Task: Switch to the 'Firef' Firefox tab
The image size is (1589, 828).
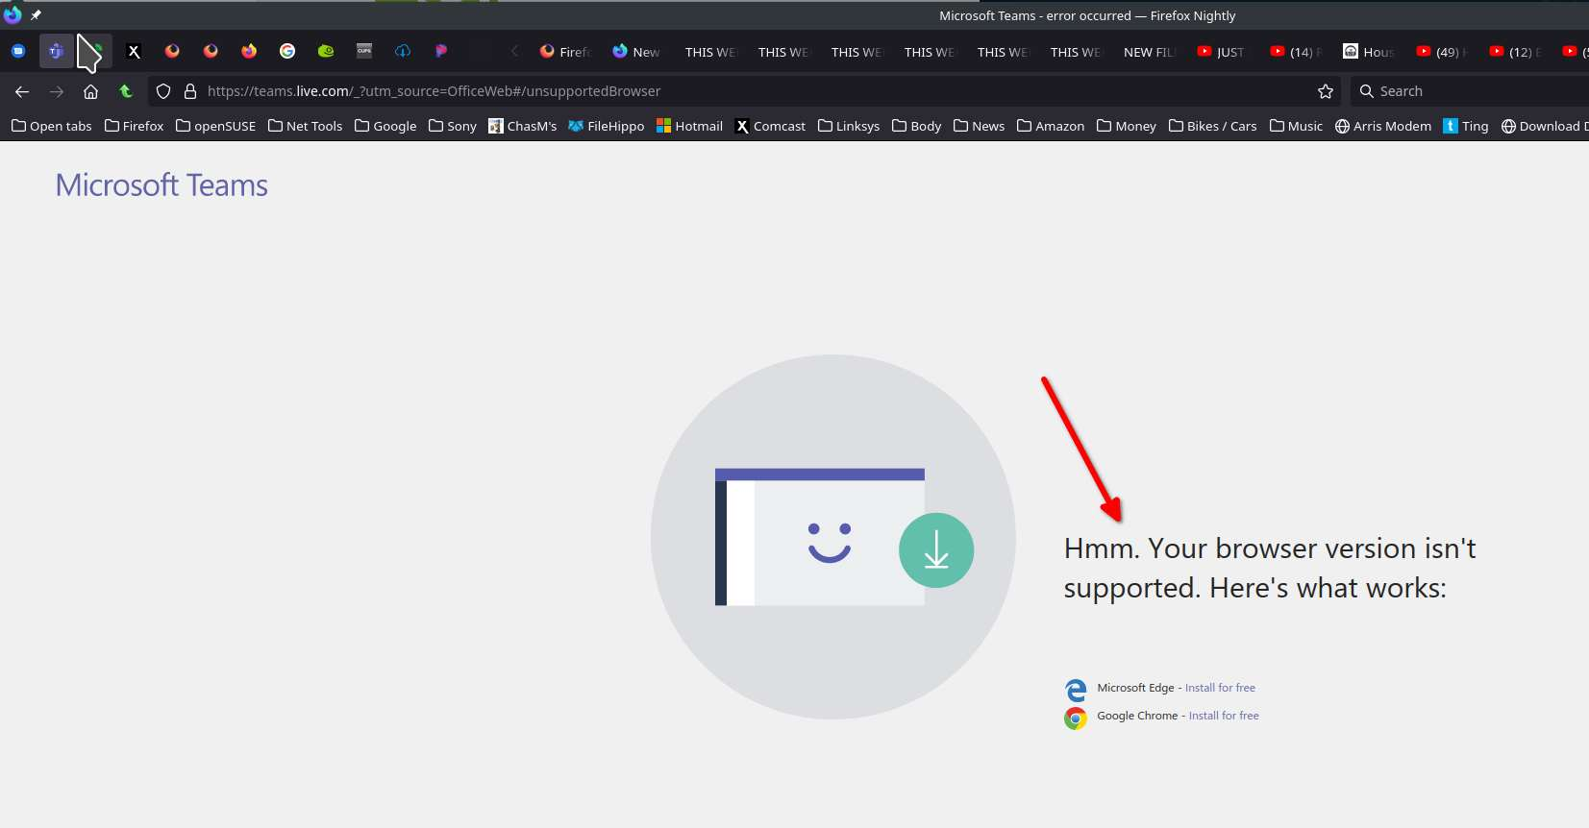Action: click(x=566, y=52)
